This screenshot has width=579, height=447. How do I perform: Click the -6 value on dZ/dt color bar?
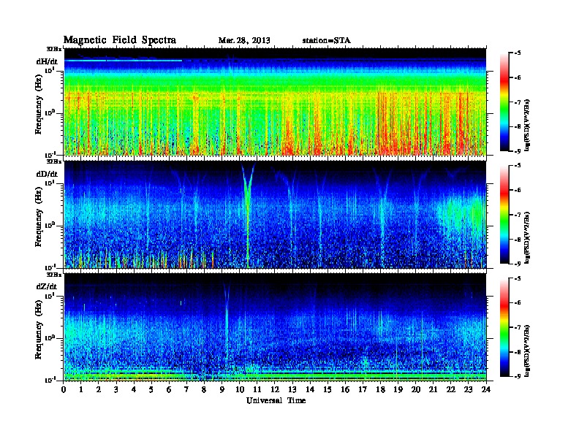click(518, 302)
